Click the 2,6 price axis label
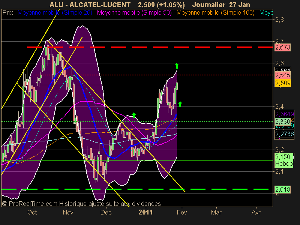The width and height of the screenshot is (300, 225). click(x=279, y=63)
